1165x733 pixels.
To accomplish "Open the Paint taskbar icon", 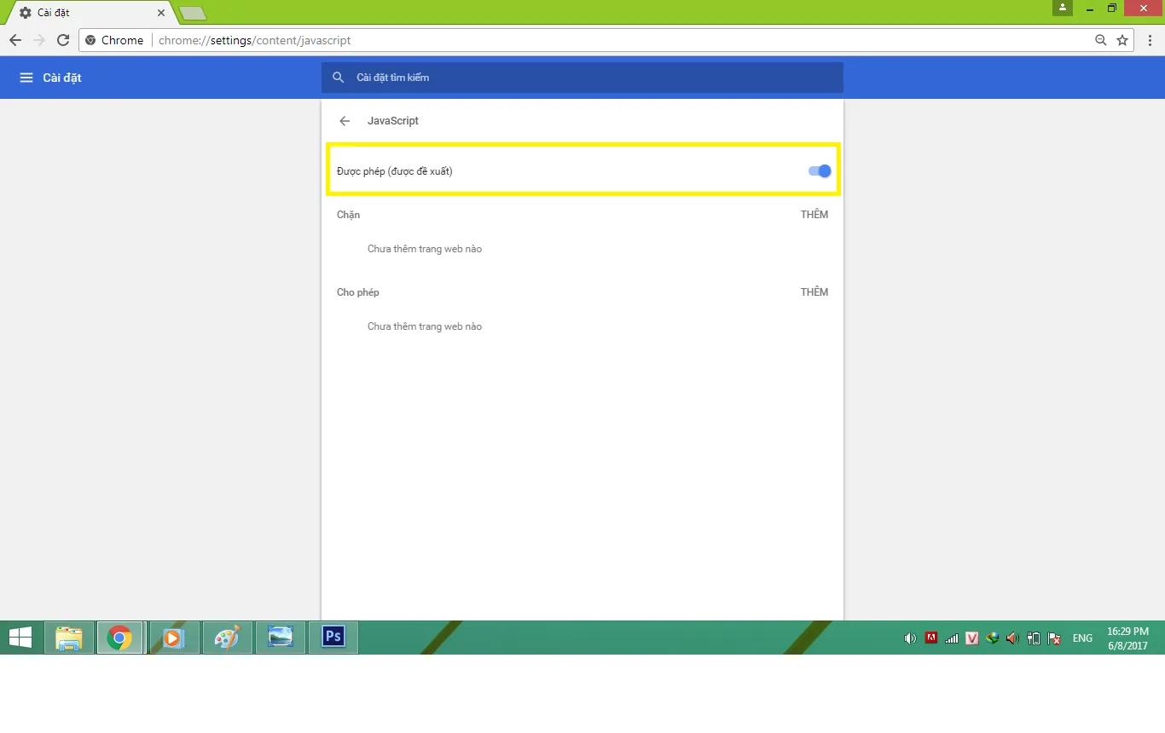I will point(228,638).
